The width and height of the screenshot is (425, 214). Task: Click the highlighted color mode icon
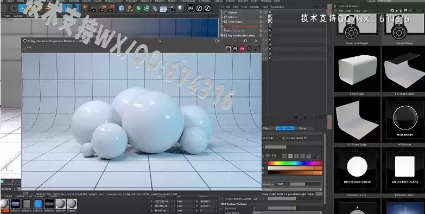tap(290, 156)
